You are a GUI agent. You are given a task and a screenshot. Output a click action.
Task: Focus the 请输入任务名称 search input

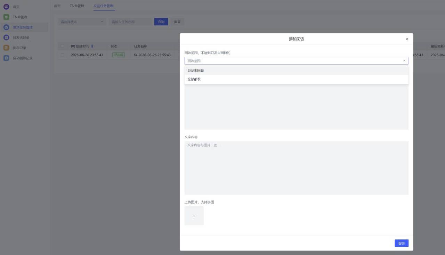click(x=130, y=22)
